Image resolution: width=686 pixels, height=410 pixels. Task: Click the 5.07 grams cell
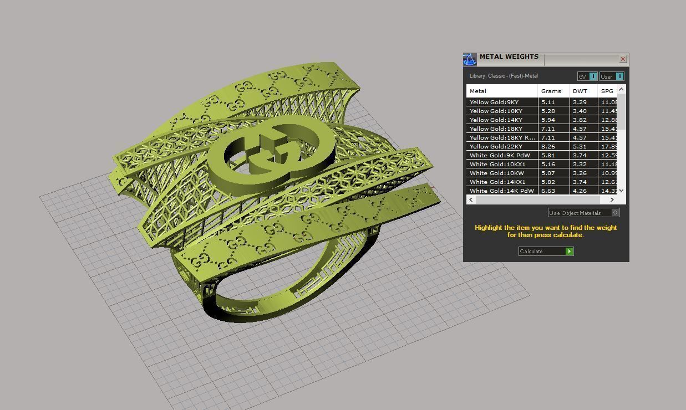pyautogui.click(x=553, y=173)
